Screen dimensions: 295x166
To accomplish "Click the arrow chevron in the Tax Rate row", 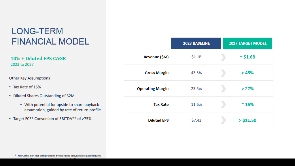I will click(223, 105).
